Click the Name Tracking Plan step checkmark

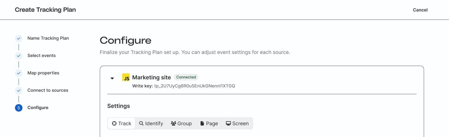(19, 38)
